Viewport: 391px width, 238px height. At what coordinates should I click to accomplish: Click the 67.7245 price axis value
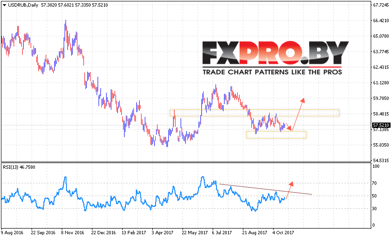(381, 5)
